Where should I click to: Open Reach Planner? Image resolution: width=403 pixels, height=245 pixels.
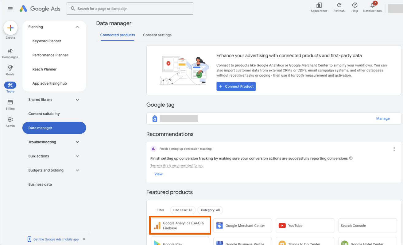[x=45, y=69]
